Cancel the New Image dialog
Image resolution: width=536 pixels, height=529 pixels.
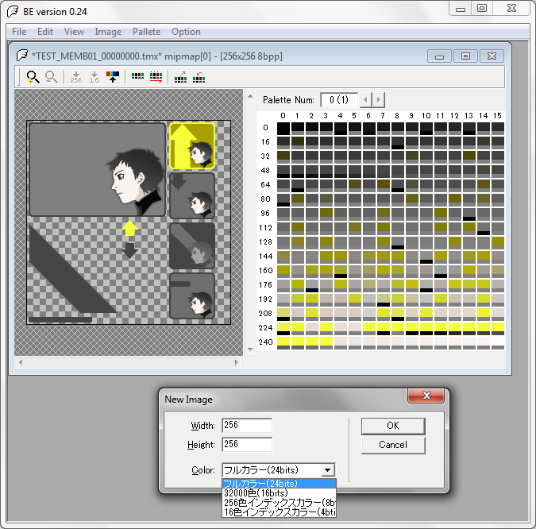coord(393,445)
